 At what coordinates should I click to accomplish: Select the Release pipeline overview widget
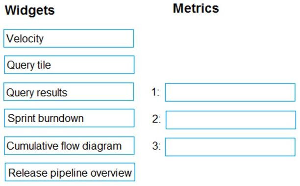(x=70, y=172)
